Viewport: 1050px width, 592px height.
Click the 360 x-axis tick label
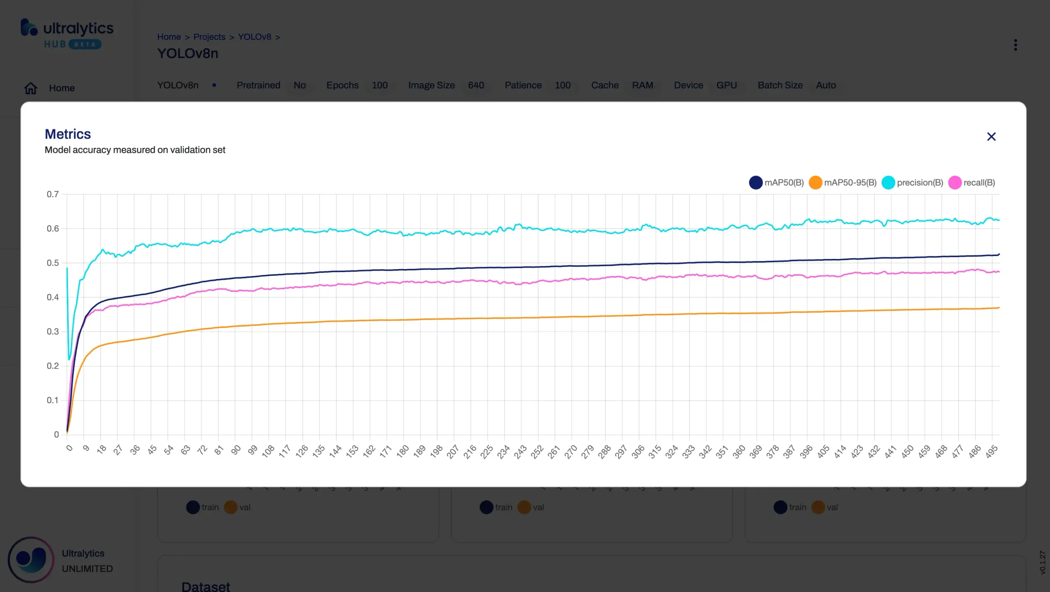pyautogui.click(x=739, y=451)
